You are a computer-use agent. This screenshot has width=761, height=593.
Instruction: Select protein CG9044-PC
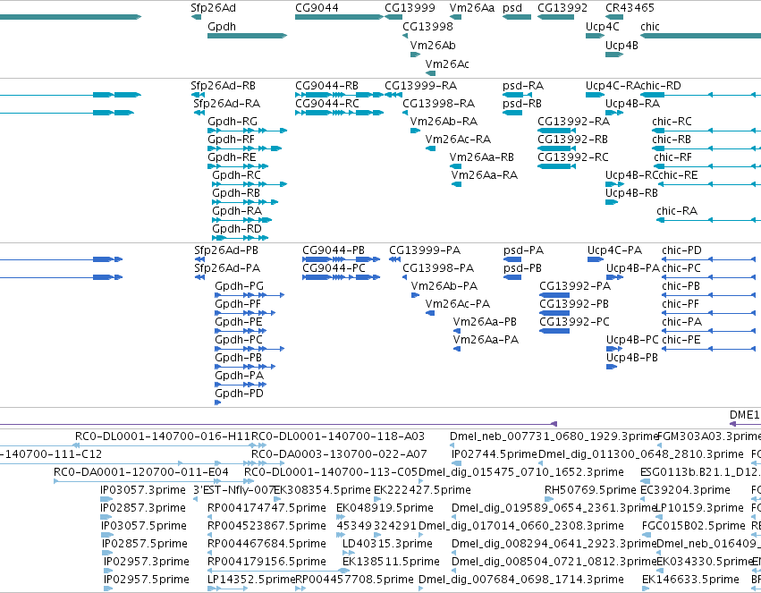[x=334, y=268]
